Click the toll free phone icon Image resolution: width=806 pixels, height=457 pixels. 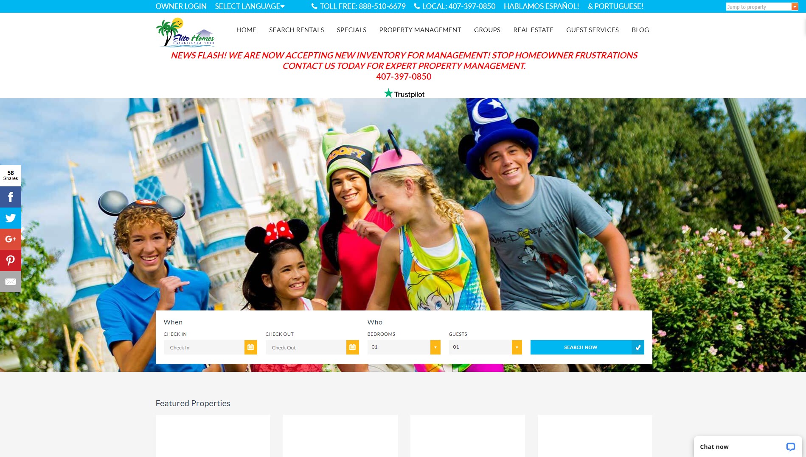pyautogui.click(x=314, y=6)
